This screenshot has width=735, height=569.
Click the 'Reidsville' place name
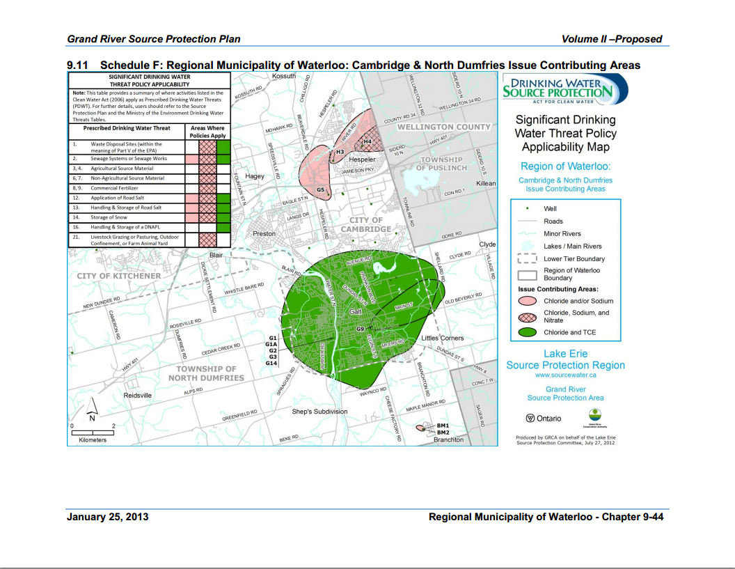coord(137,396)
